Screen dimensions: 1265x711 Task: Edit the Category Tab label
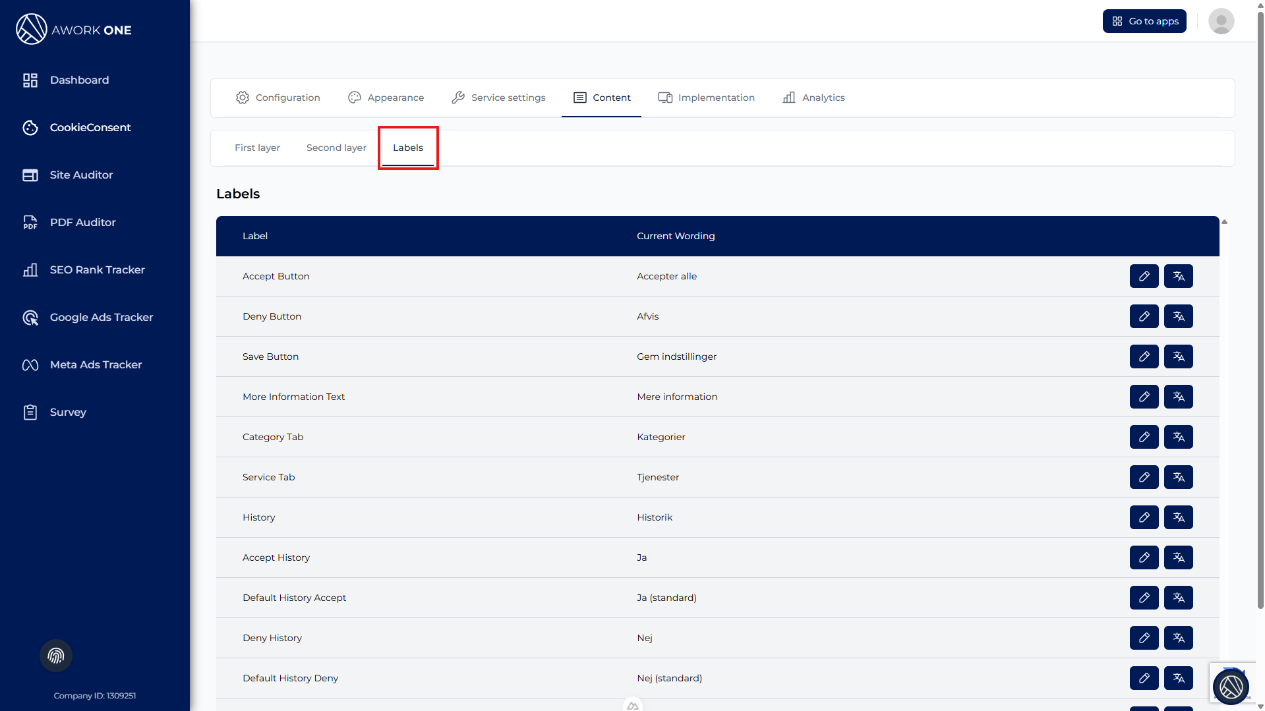(x=1144, y=437)
